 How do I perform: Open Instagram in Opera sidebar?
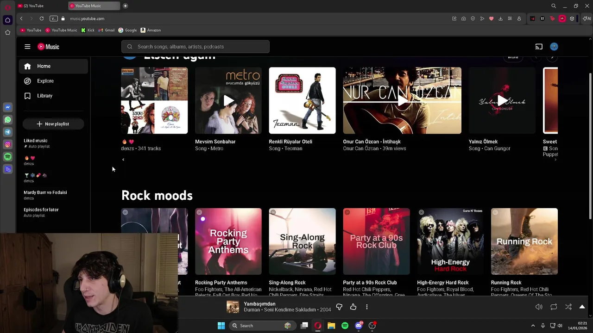pos(7,145)
